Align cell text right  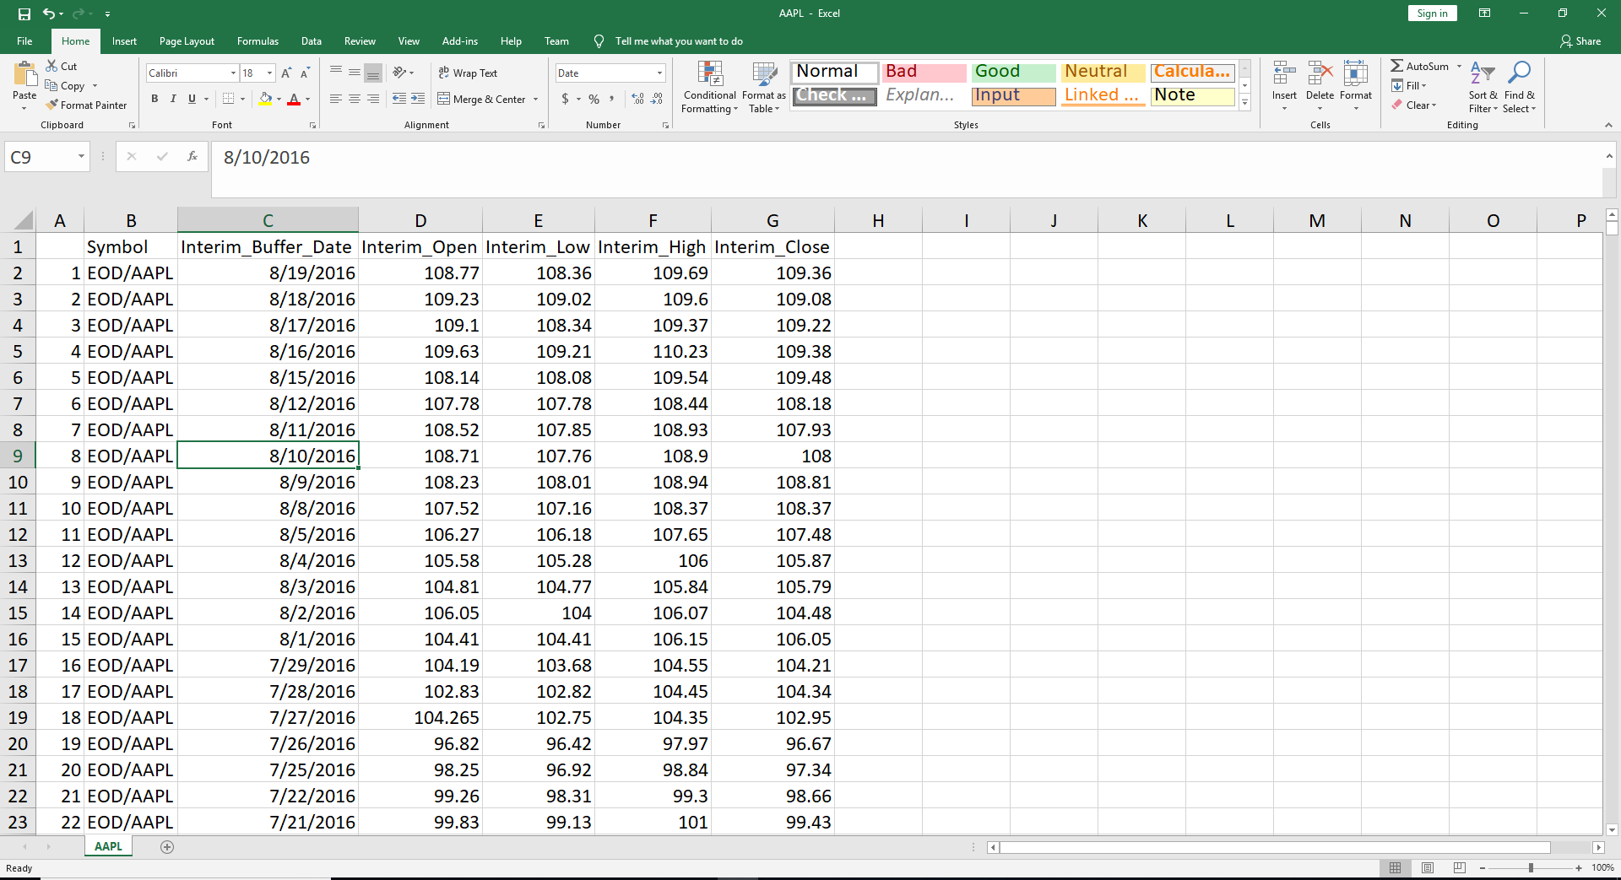[373, 99]
